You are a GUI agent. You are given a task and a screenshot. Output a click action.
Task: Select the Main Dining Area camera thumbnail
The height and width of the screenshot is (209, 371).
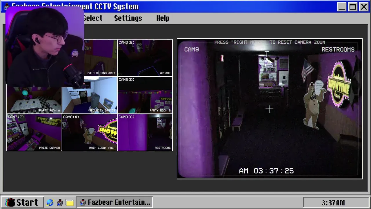pos(101,58)
